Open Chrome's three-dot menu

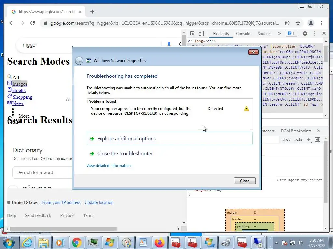pyautogui.click(x=321, y=23)
